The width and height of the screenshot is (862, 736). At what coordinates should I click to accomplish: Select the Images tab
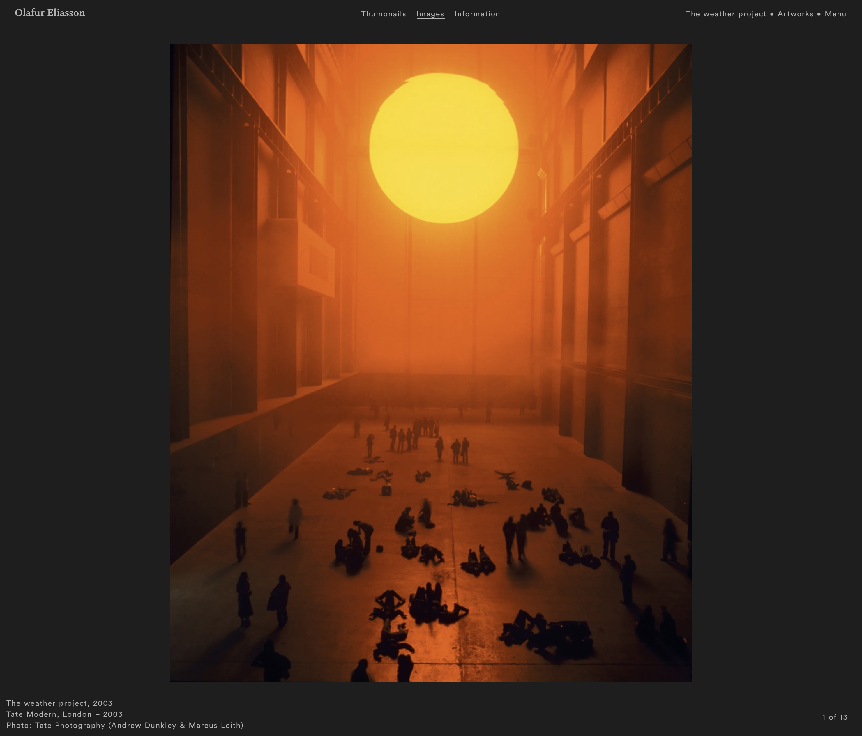click(430, 14)
